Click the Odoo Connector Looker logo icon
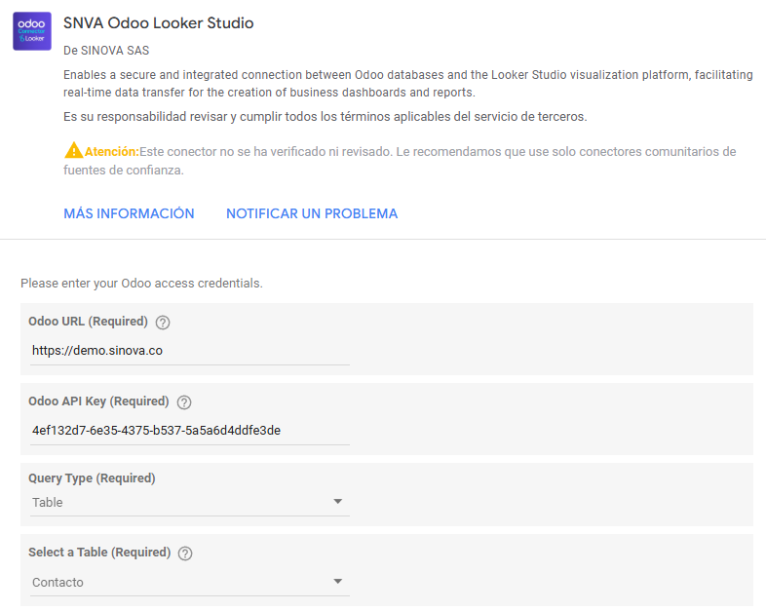Viewport: 766px width, 611px height. (x=32, y=31)
